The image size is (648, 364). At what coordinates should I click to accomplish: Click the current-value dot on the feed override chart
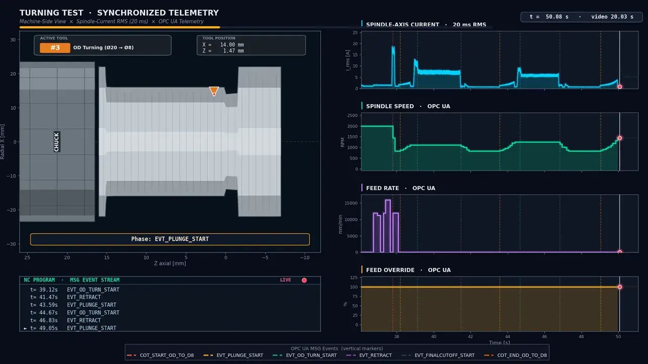(620, 287)
